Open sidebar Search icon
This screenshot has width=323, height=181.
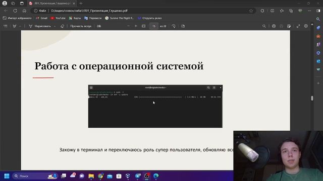[x=318, y=19]
